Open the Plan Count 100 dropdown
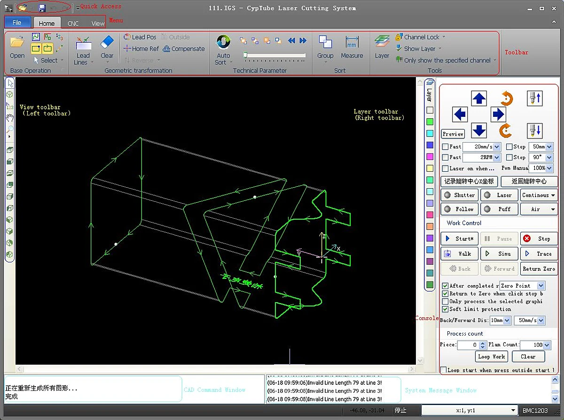564x420 pixels. (x=547, y=345)
